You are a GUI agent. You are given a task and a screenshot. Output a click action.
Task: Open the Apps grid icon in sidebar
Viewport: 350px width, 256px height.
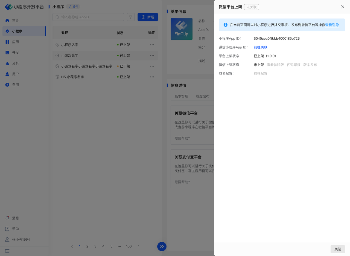pos(7,42)
